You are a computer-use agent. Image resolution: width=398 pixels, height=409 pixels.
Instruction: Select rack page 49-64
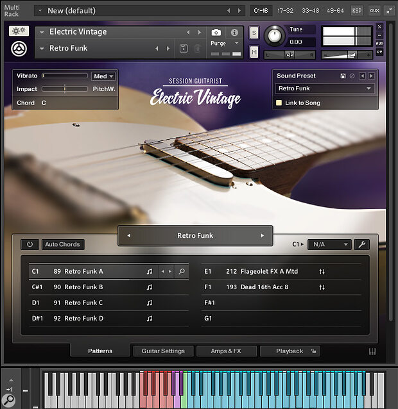335,11
